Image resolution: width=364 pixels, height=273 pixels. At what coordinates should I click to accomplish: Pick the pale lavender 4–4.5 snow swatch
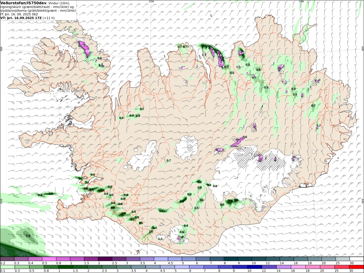pyautogui.click(x=161, y=259)
